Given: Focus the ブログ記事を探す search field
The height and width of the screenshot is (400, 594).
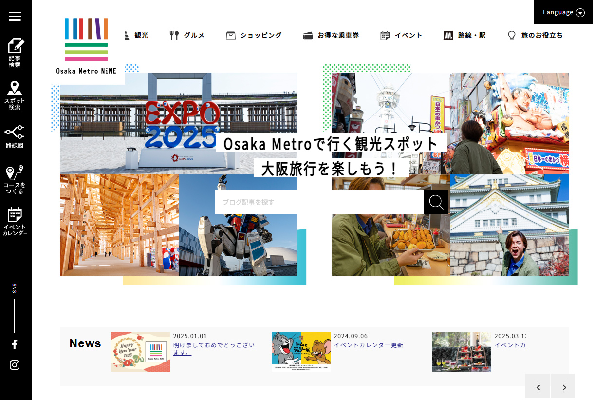Looking at the screenshot, I should point(319,202).
